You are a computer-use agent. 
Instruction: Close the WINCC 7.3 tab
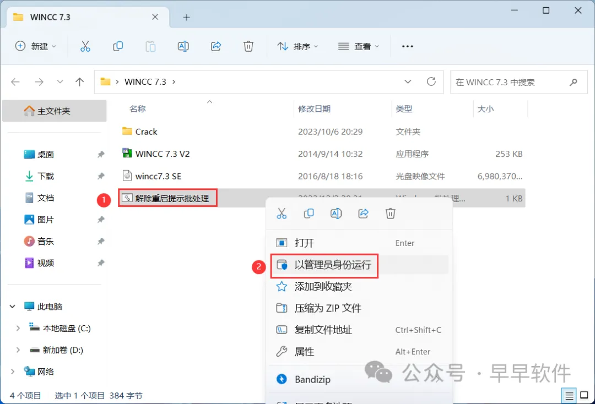tap(155, 17)
